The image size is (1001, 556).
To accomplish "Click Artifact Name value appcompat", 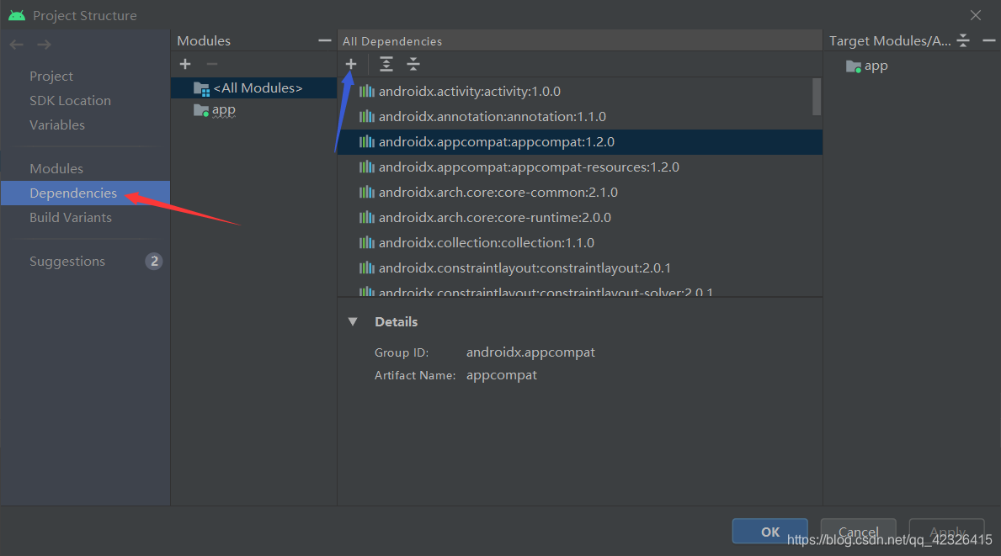I will click(x=502, y=375).
